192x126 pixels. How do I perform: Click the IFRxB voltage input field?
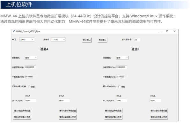coord(155,101)
